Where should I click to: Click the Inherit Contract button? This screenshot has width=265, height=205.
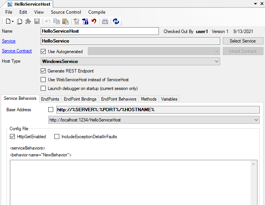click(x=243, y=51)
